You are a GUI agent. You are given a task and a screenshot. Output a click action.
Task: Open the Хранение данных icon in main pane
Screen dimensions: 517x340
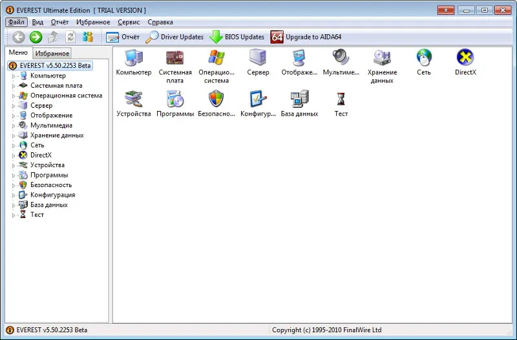[382, 66]
